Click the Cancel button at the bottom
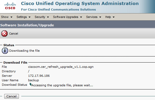The width and height of the screenshot is (155, 100). tap(12, 96)
